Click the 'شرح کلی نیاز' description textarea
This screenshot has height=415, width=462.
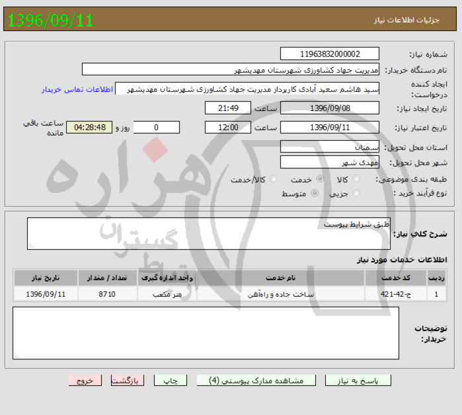209,234
